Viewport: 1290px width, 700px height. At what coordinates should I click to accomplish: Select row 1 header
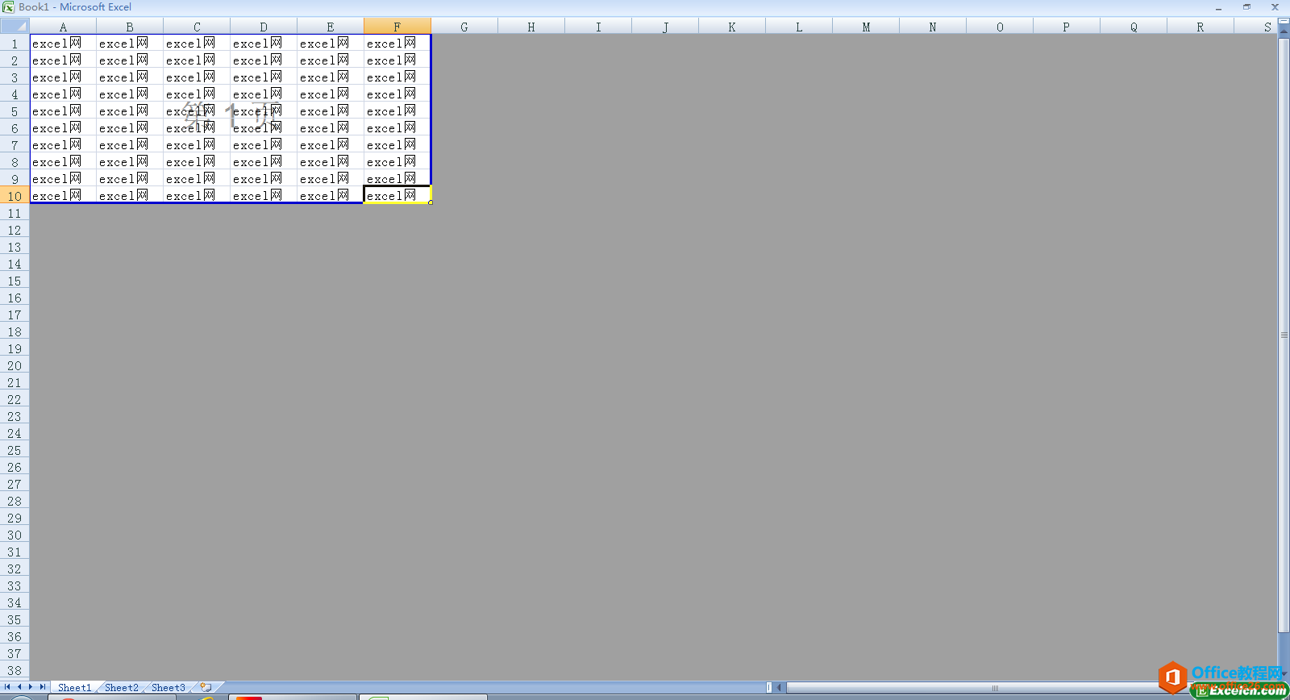click(x=15, y=44)
